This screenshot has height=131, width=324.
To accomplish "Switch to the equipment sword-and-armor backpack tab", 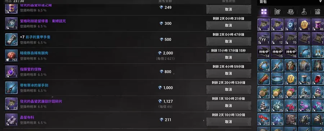I will tap(277, 12).
